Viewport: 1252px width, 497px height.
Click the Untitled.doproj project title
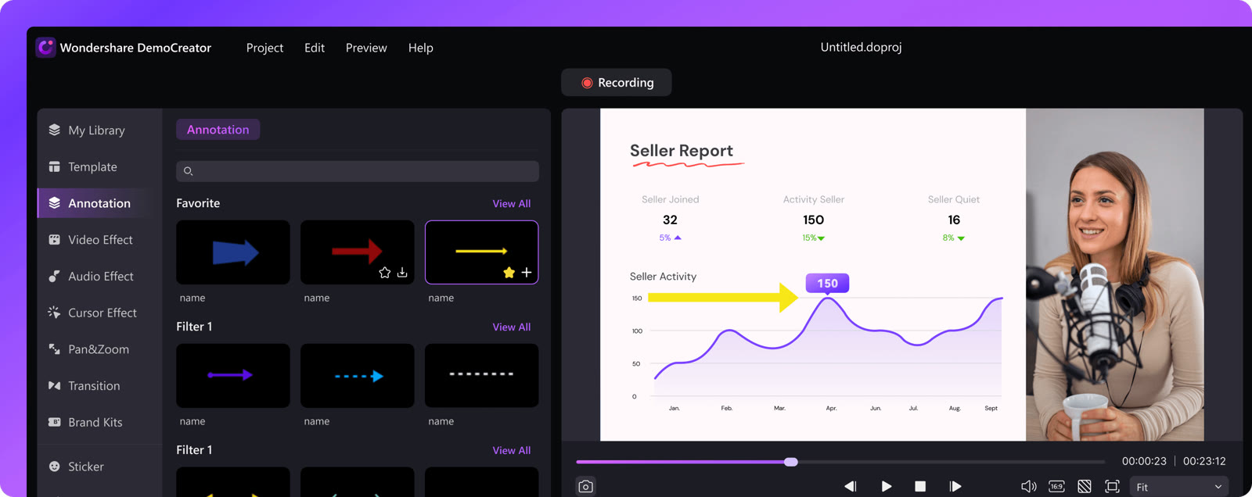point(861,47)
